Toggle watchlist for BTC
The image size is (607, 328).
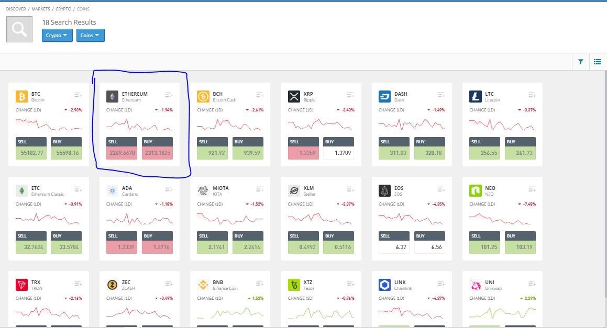(x=78, y=95)
